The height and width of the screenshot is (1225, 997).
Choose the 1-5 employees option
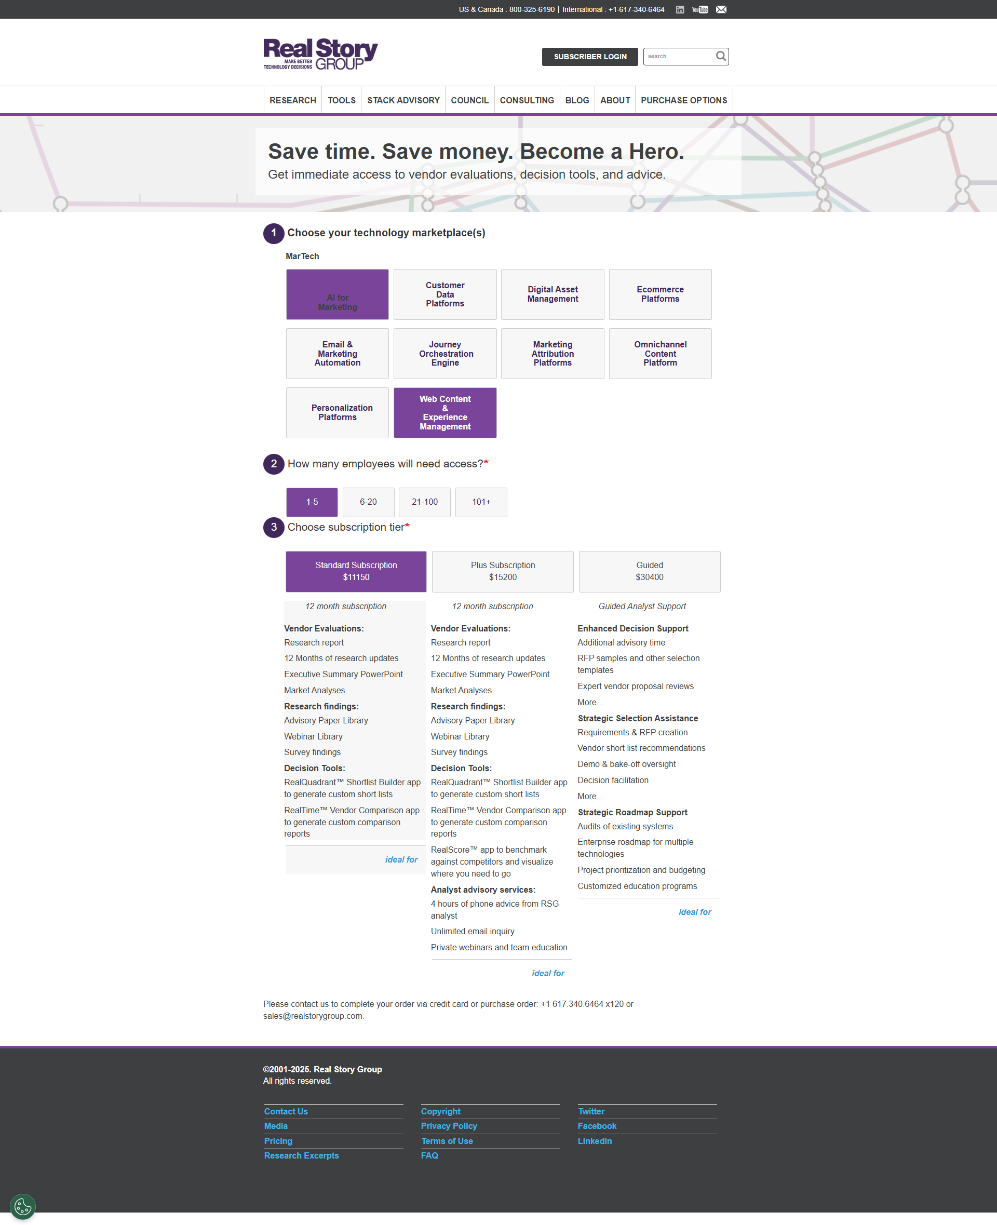312,502
